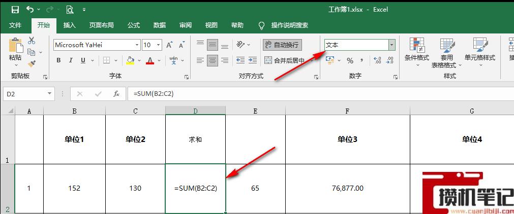This screenshot has height=214, width=514.
Task: Open the 套用表格格式 table format button
Action: point(446,52)
